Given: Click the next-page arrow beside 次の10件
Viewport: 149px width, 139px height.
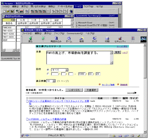Looking at the screenshot, I should (136, 93).
